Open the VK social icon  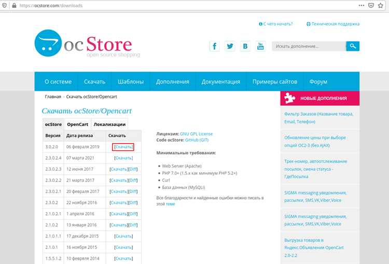245,46
